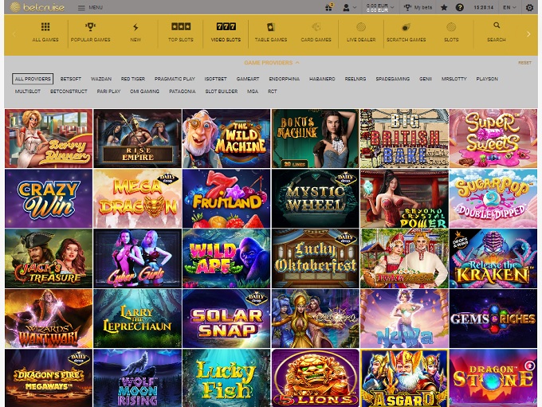
Task: Collapse the Game Providers section
Action: click(x=271, y=62)
